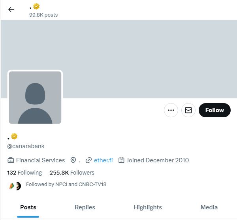Click the back arrow icon
This screenshot has width=237, height=220.
11,9
